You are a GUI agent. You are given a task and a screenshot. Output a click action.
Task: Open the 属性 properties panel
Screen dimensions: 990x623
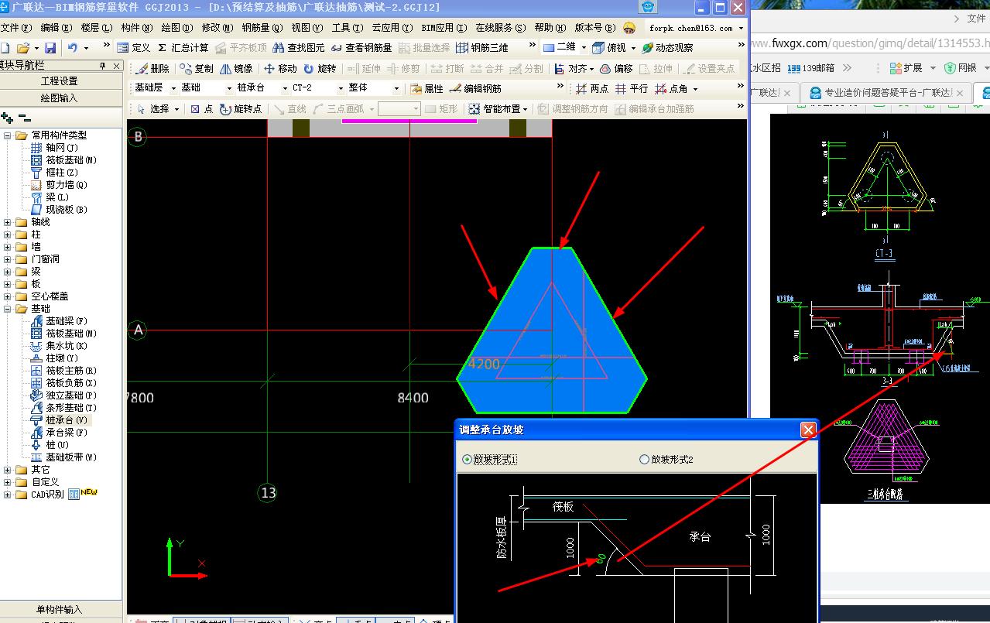[x=426, y=89]
